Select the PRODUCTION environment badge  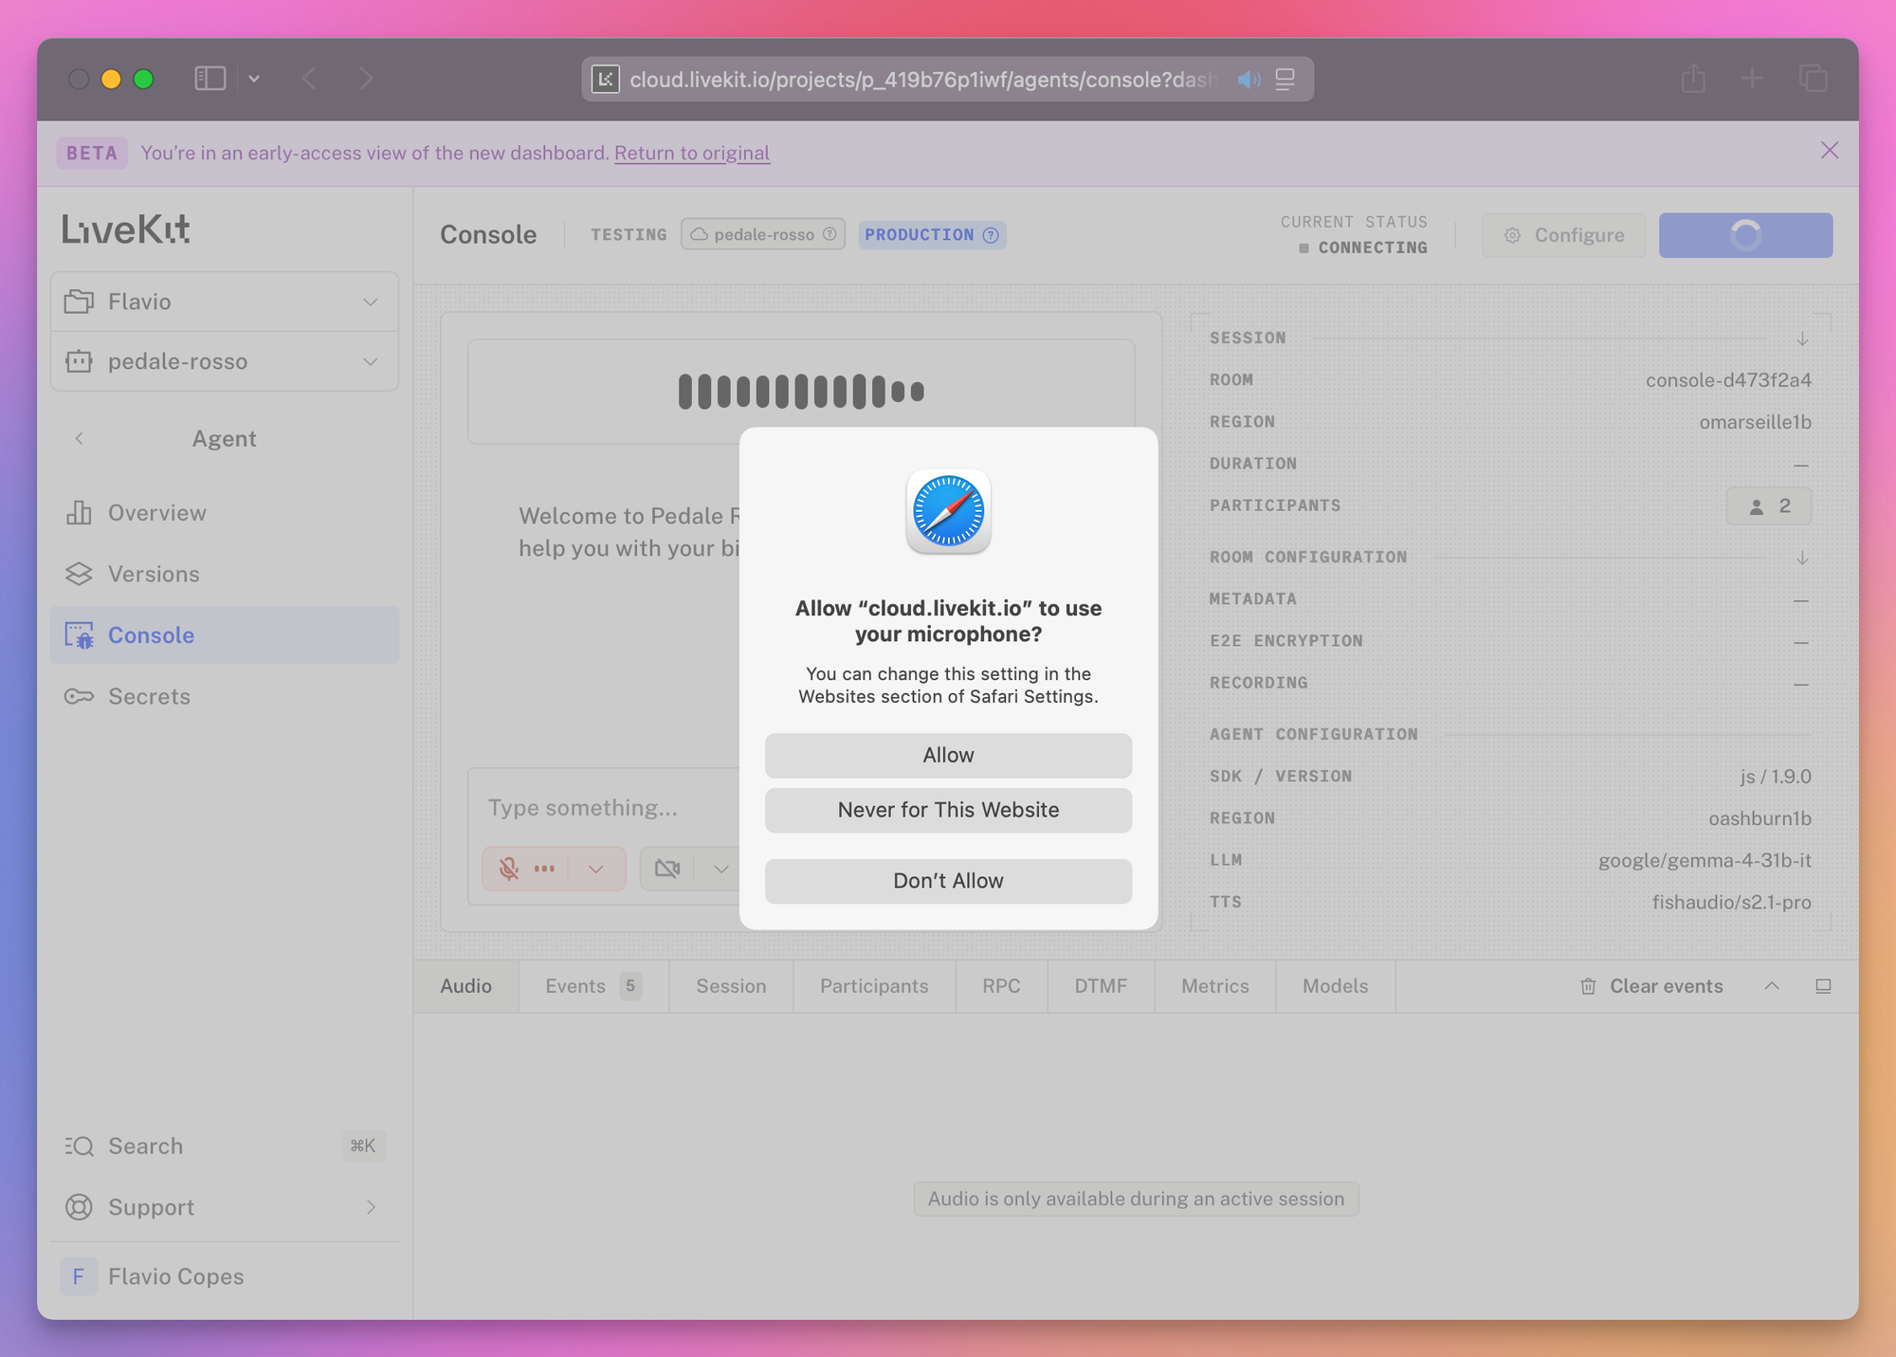pyautogui.click(x=932, y=234)
